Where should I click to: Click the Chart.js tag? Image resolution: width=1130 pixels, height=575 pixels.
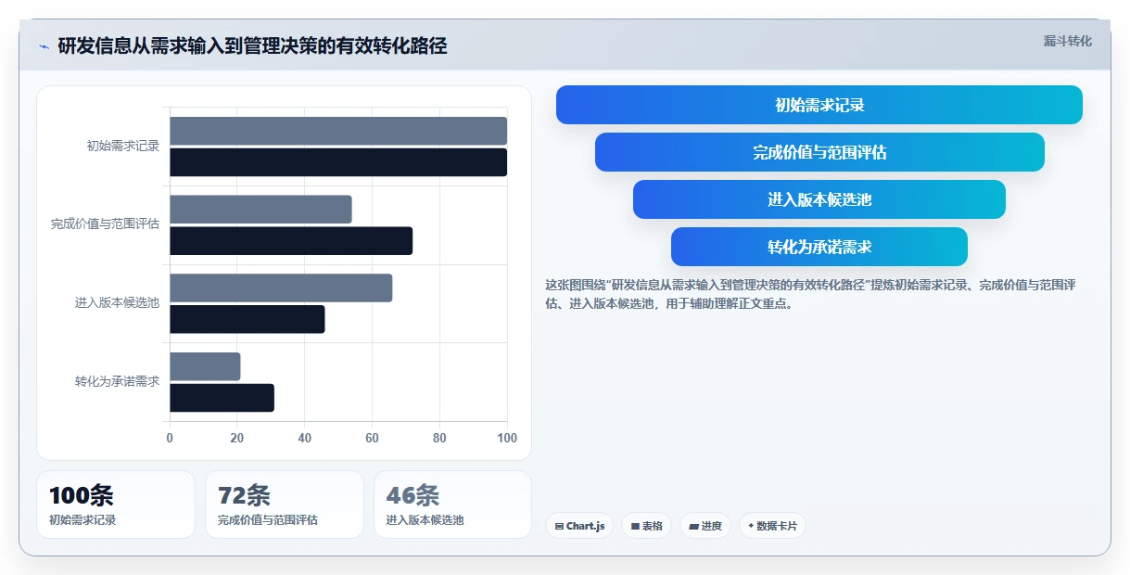(x=579, y=526)
